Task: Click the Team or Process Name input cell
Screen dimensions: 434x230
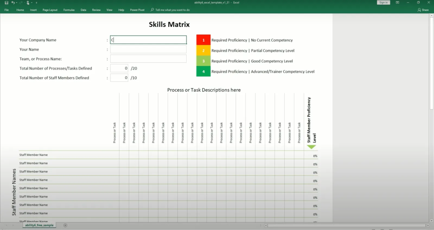Action: click(148, 59)
